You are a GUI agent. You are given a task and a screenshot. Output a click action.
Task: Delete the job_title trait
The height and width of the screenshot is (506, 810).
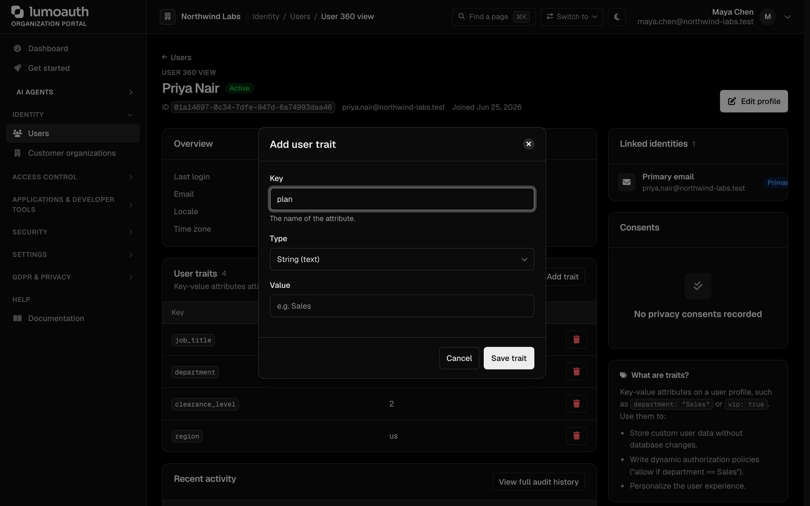tap(576, 340)
